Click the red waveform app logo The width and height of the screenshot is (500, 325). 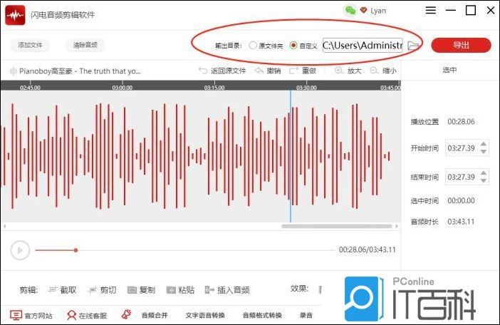[x=15, y=15]
